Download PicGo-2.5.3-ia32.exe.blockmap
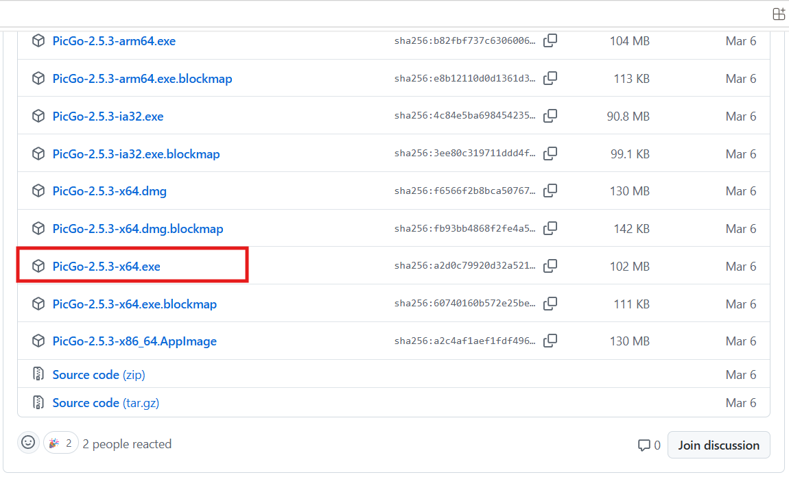This screenshot has height=477, width=789. 137,154
